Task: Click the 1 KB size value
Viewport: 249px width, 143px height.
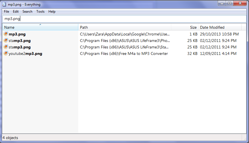Action: coord(193,34)
